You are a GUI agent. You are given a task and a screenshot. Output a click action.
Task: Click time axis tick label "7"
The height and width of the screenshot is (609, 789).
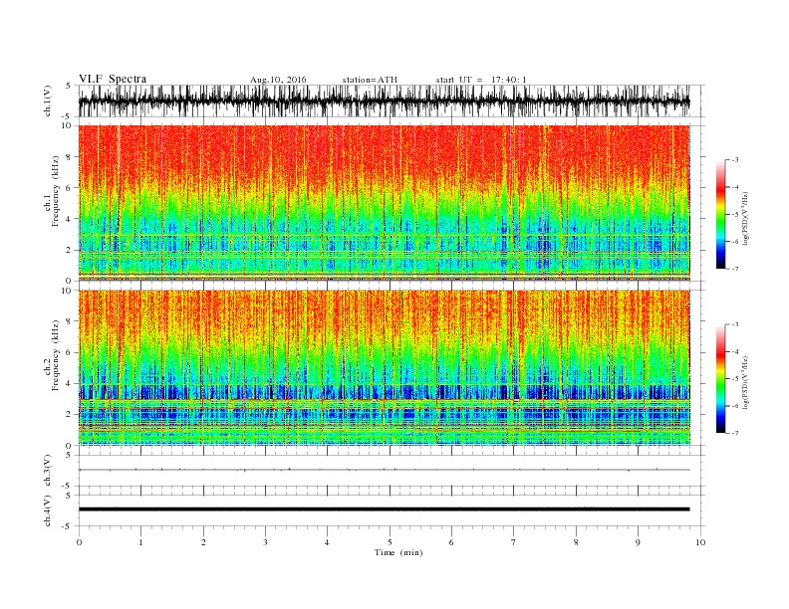(514, 542)
